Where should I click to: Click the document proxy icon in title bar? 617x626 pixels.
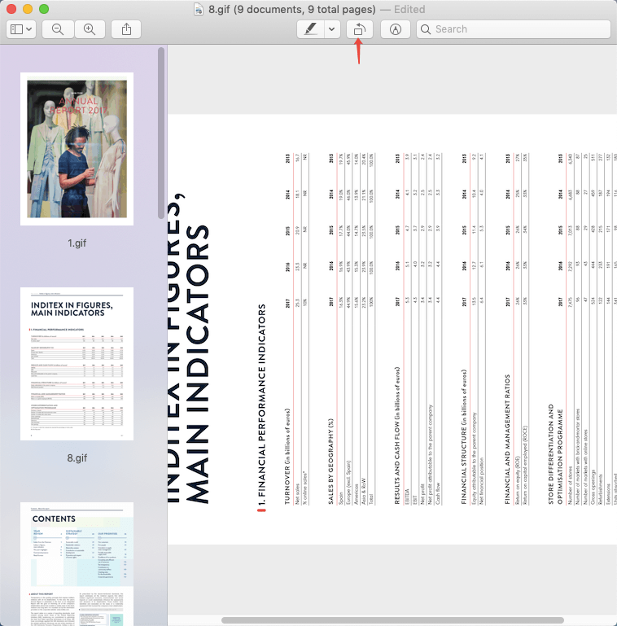point(199,9)
